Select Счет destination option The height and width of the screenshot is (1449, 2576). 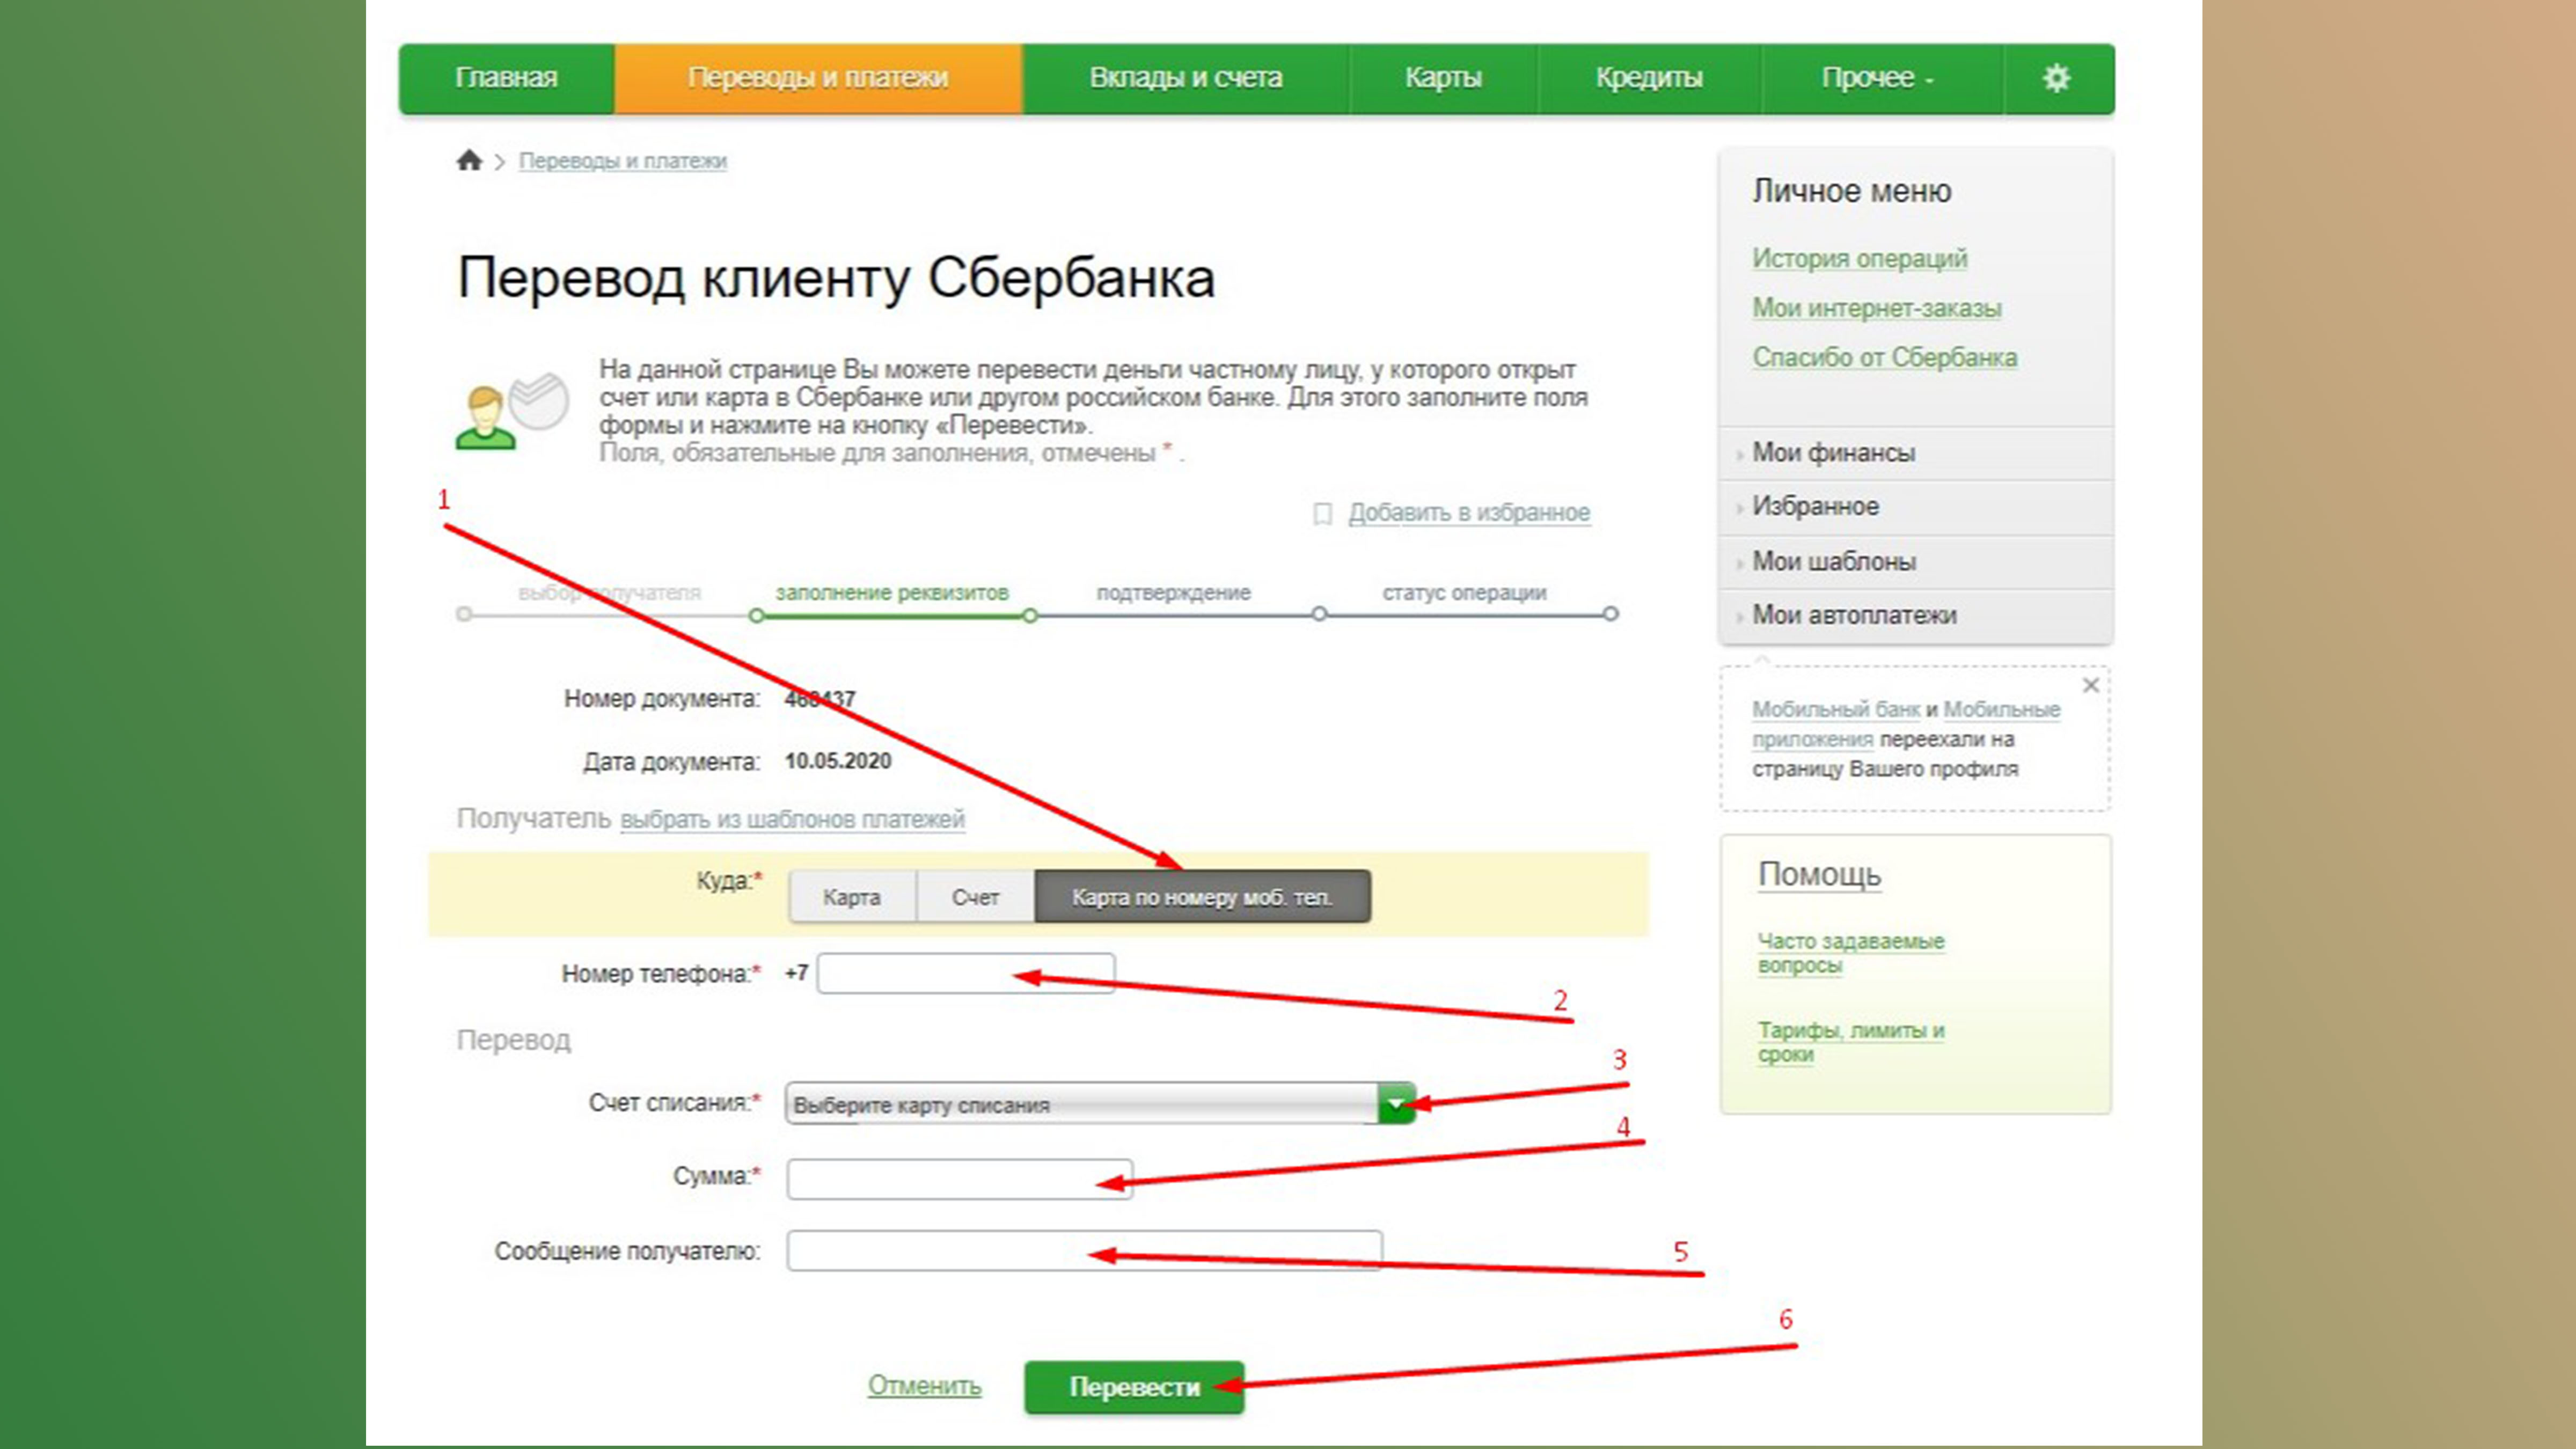[975, 897]
